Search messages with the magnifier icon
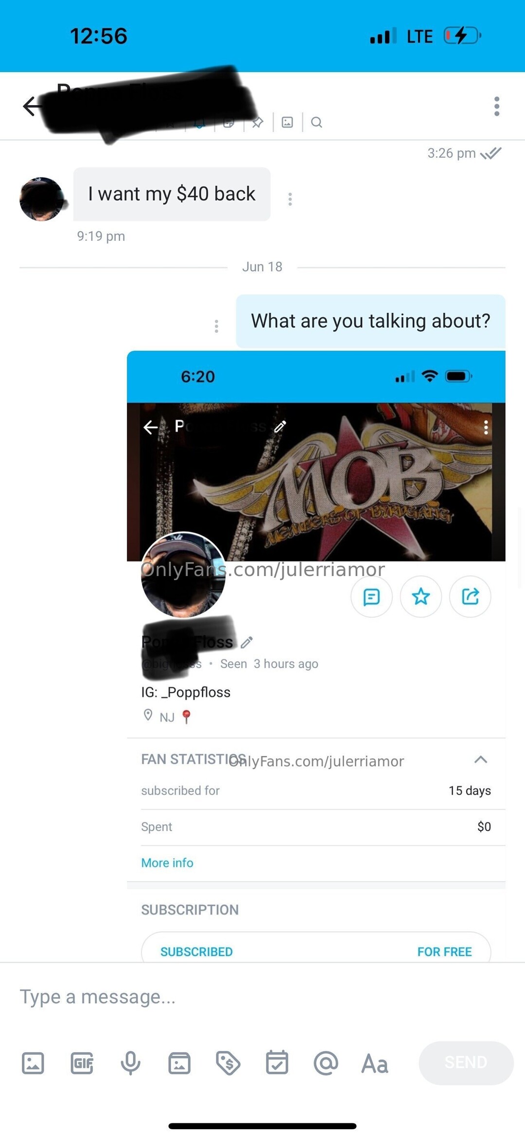This screenshot has width=525, height=1139. [x=316, y=122]
